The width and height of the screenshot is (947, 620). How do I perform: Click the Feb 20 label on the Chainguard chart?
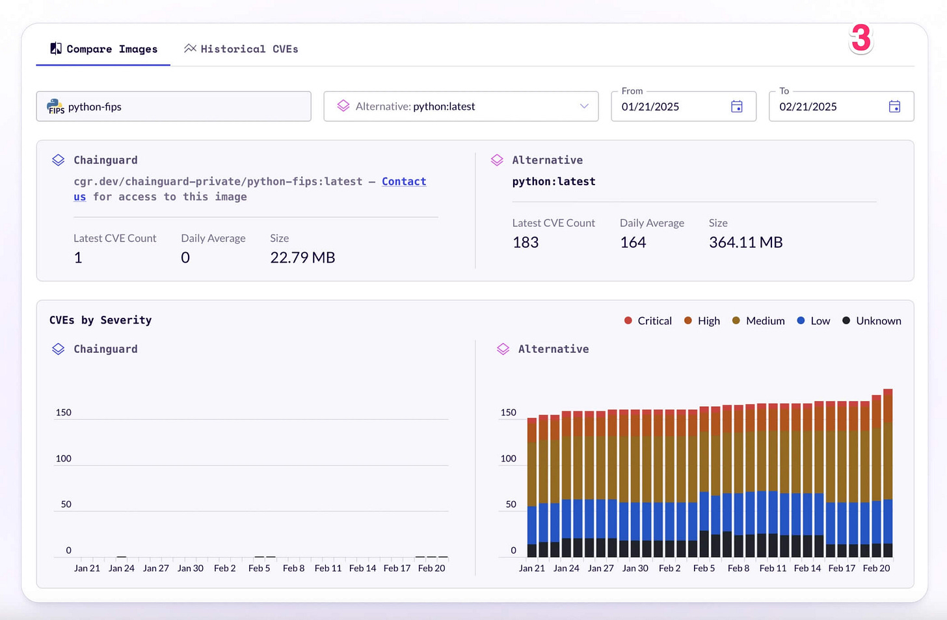(431, 568)
